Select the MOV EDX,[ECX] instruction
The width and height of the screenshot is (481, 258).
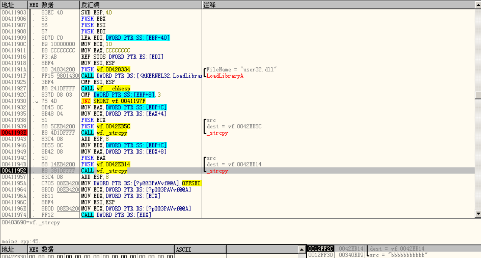121,196
